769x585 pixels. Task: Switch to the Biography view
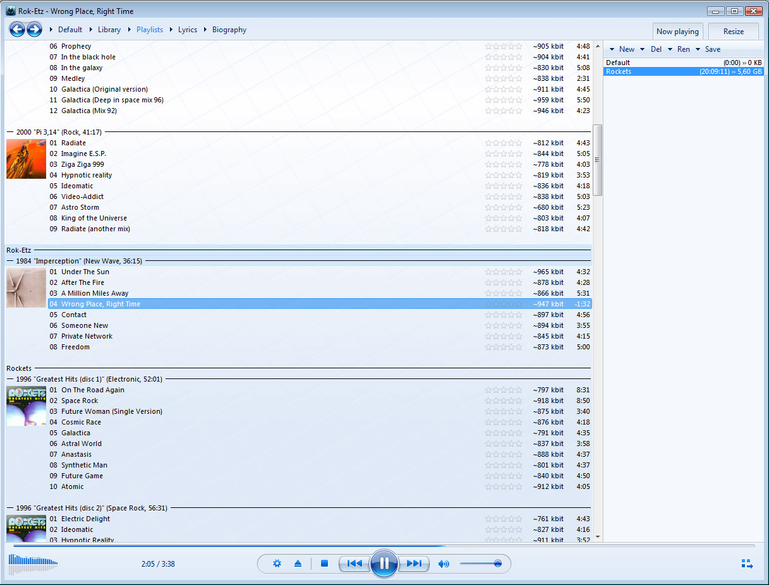click(229, 30)
